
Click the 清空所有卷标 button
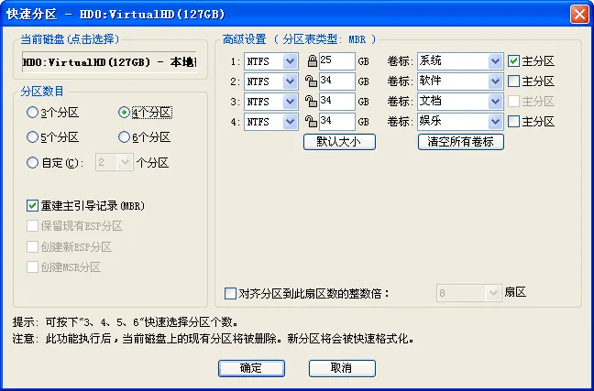(x=461, y=142)
